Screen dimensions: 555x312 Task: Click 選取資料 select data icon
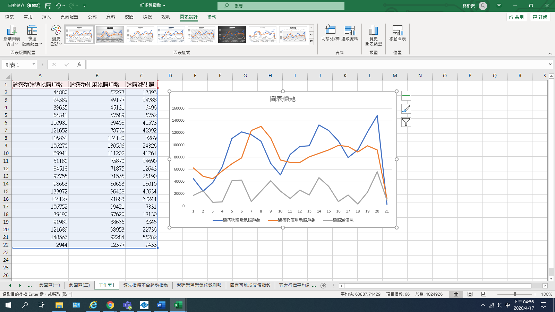coord(350,34)
